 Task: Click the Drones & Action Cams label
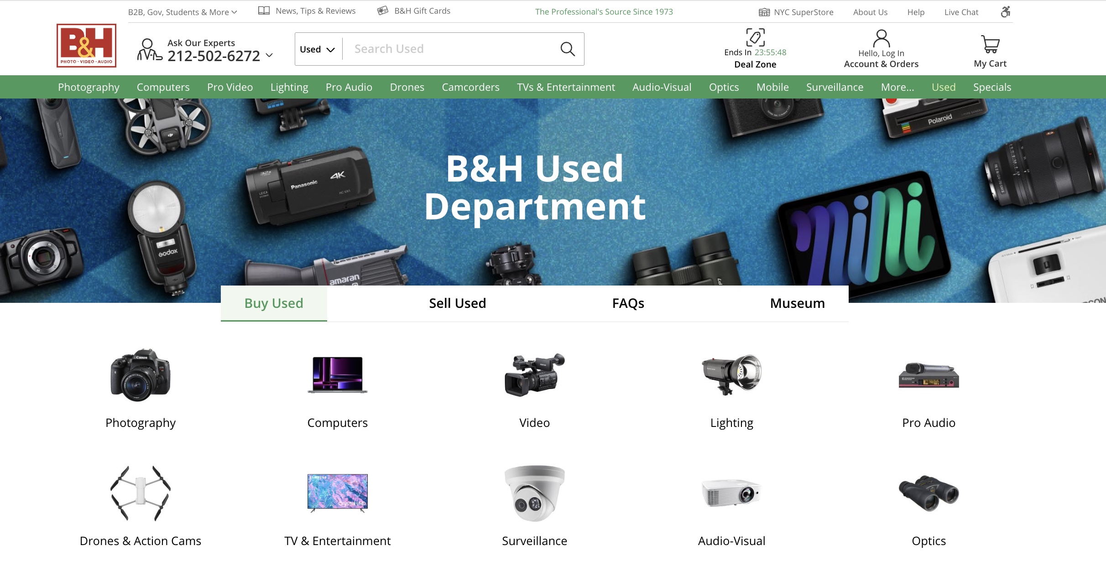tap(141, 541)
